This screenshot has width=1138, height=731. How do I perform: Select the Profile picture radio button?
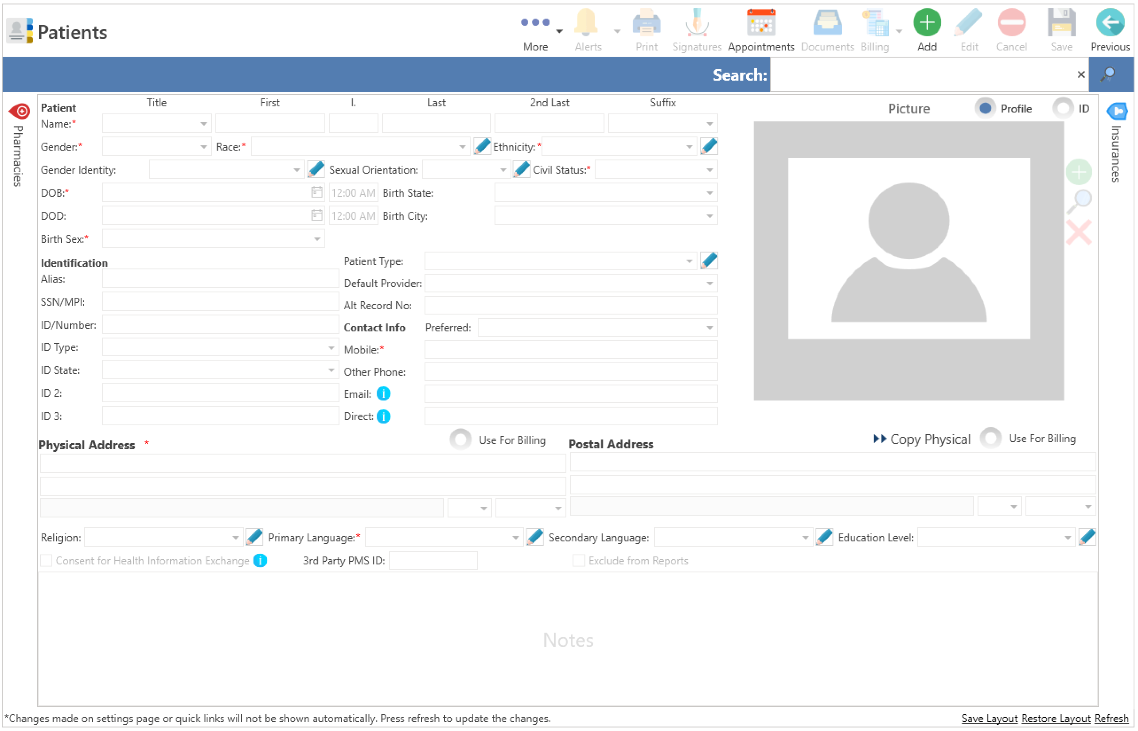(985, 109)
